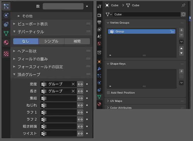Move vertex group down with arrow button
This screenshot has width=193, height=141.
pyautogui.click(x=181, y=53)
